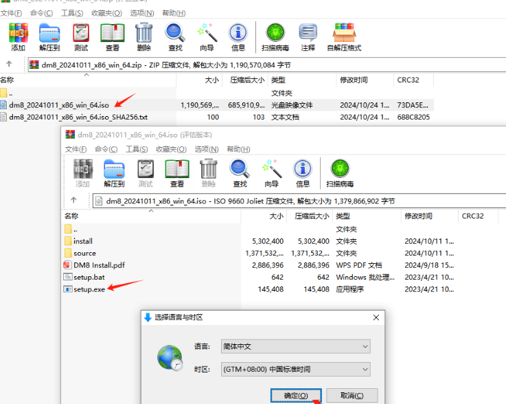The height and width of the screenshot is (404, 506).
Task: Open 工具(S) menu in iso window
Action: coord(137,149)
